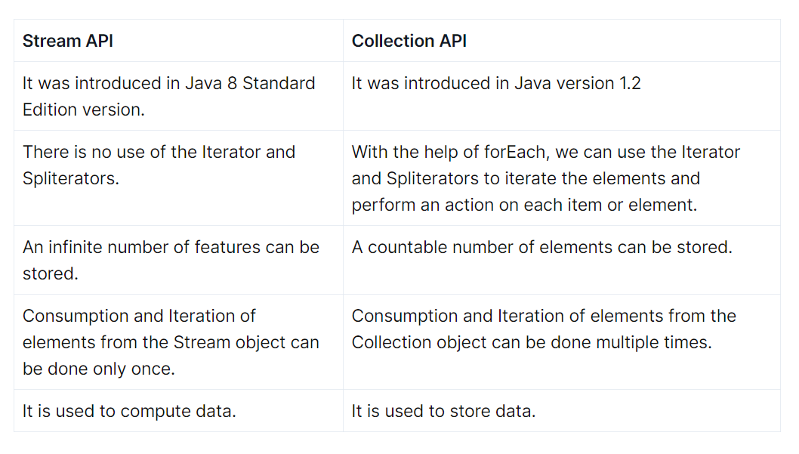Click the Stream API column header
The width and height of the screenshot is (799, 454).
(x=178, y=41)
